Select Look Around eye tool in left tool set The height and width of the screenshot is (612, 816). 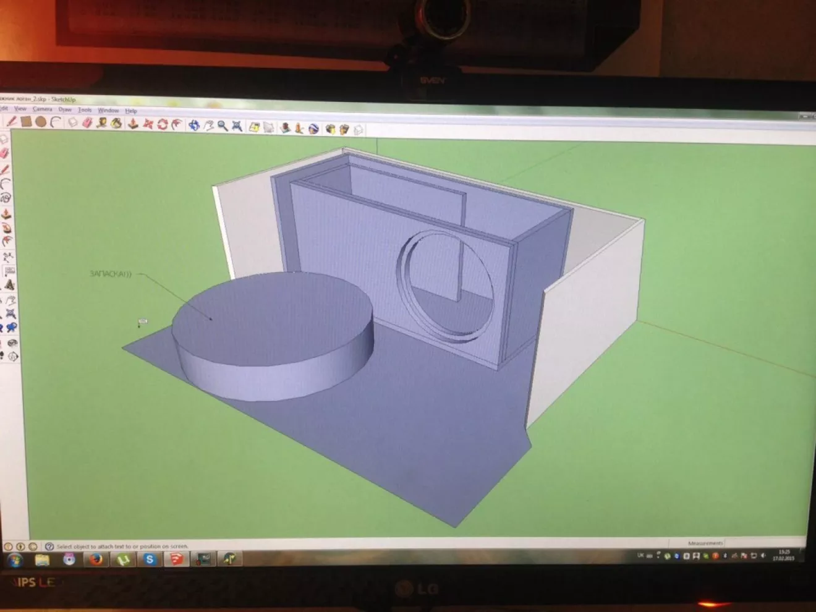(x=12, y=343)
